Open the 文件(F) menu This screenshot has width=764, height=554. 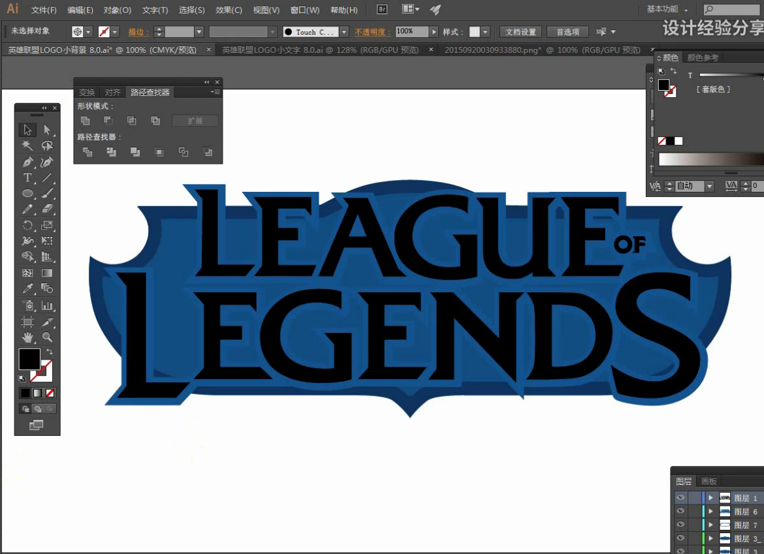coord(44,10)
